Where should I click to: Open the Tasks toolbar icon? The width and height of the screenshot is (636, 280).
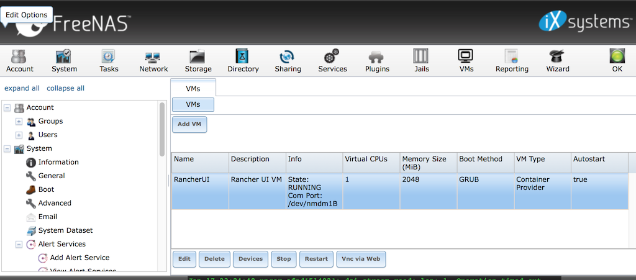click(109, 61)
